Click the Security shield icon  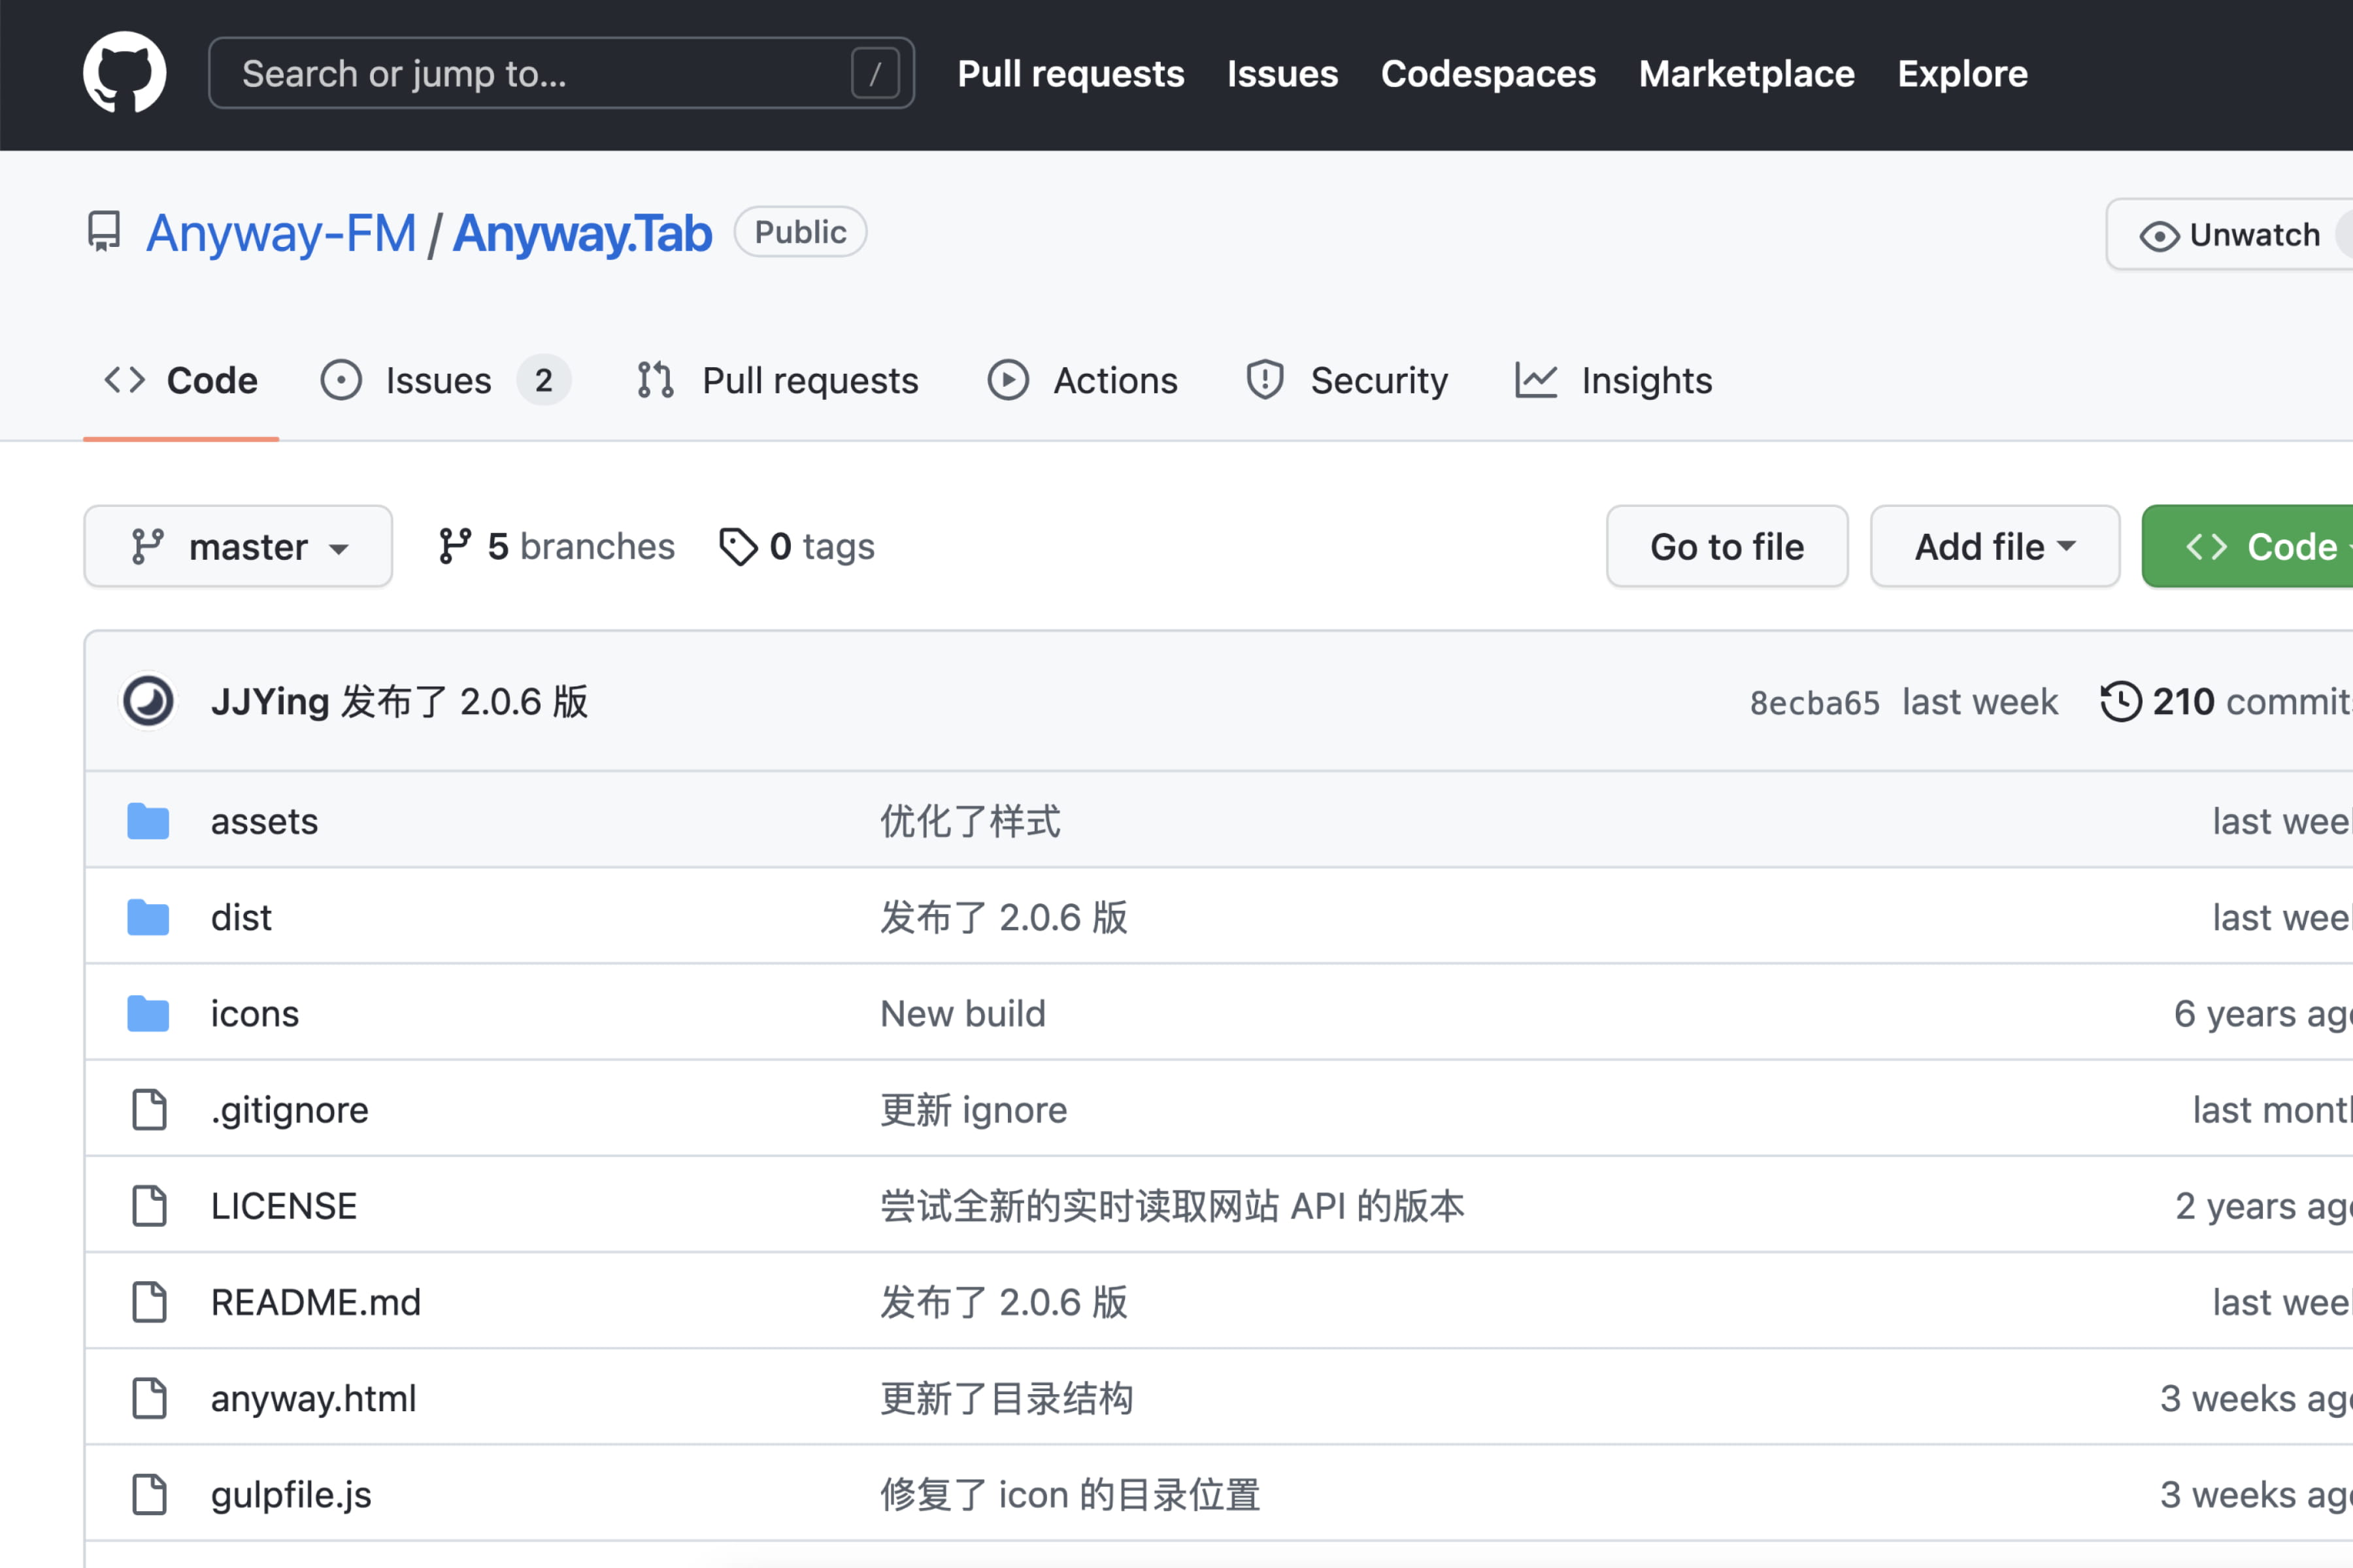point(1265,380)
